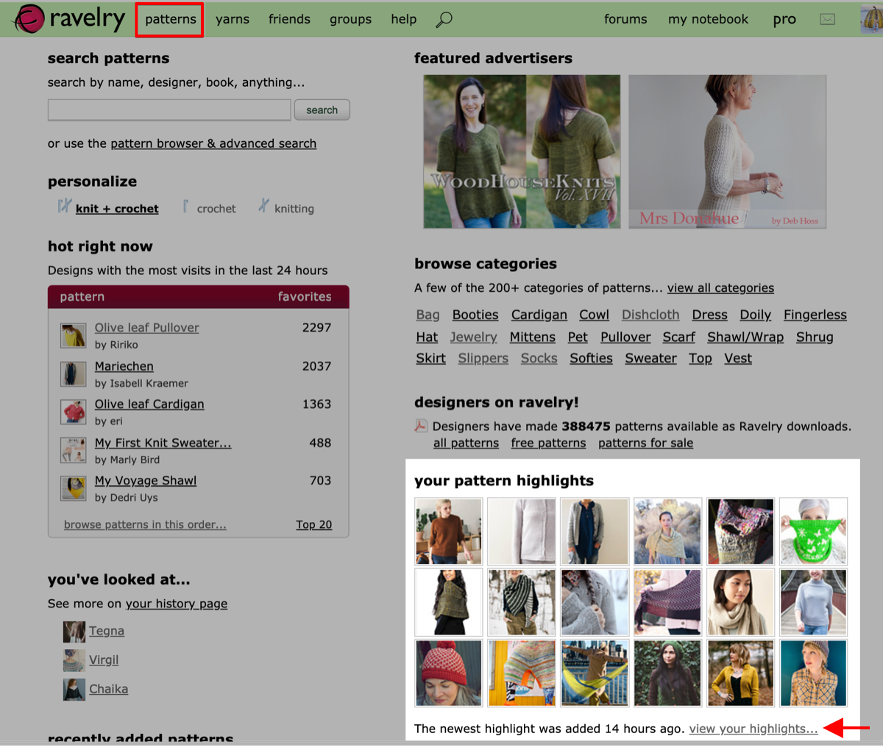Click the crochet hook icon
The width and height of the screenshot is (883, 747).
tap(185, 207)
